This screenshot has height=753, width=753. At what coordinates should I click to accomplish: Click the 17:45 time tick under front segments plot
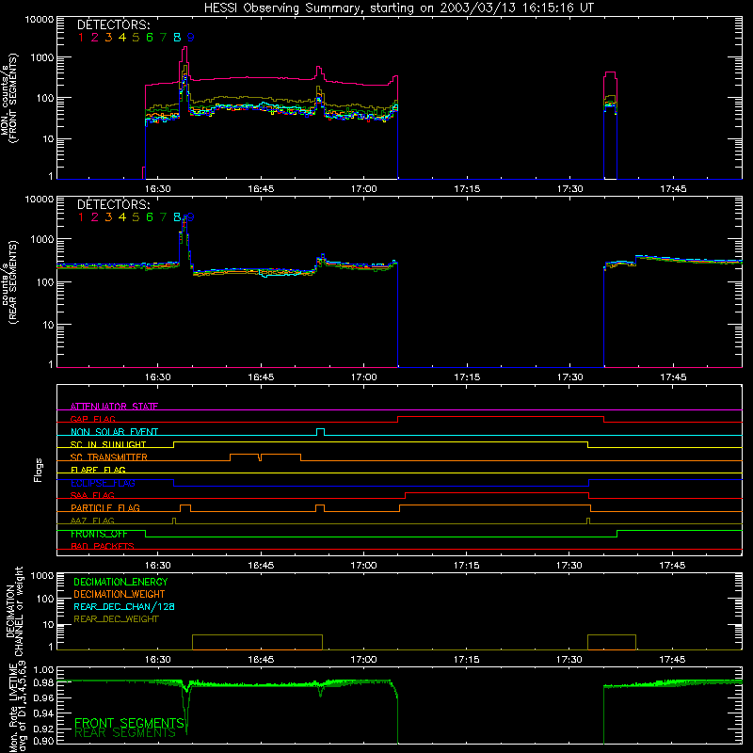[x=673, y=189]
